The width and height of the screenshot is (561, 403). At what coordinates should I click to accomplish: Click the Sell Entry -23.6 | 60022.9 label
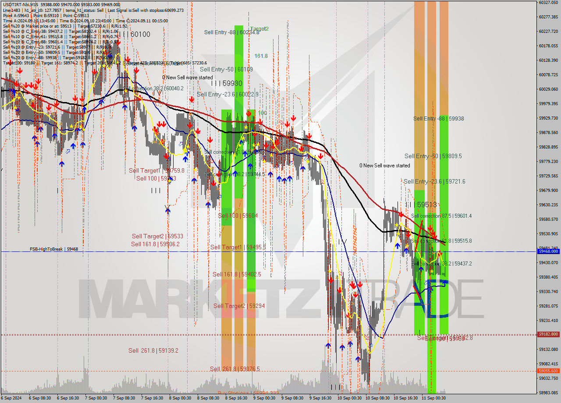pyautogui.click(x=228, y=94)
